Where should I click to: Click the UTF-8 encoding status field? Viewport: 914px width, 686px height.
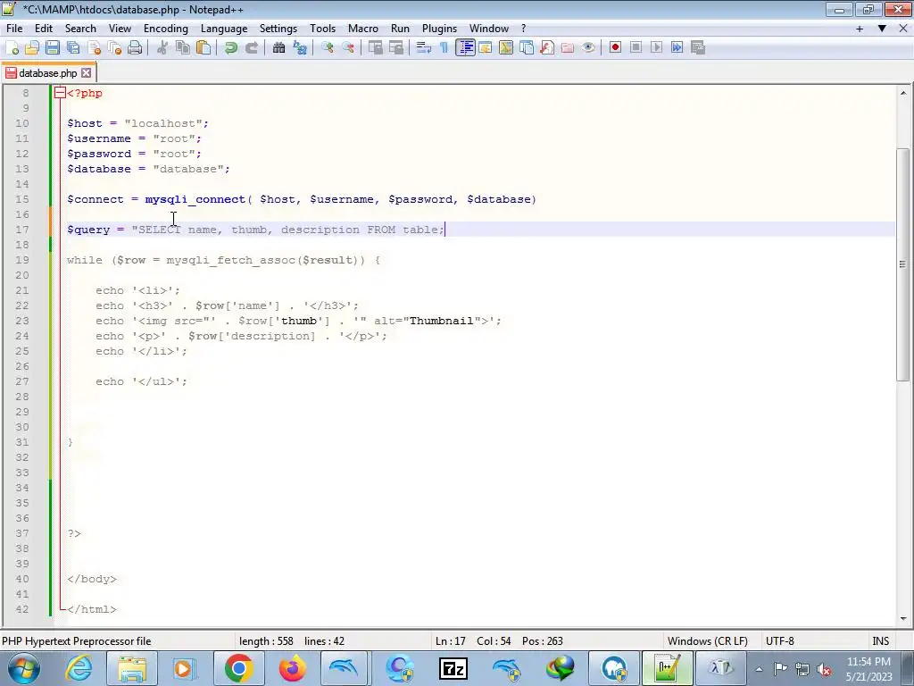point(780,641)
